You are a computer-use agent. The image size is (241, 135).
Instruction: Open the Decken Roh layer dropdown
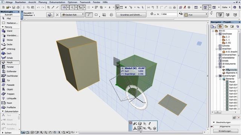(73, 15)
